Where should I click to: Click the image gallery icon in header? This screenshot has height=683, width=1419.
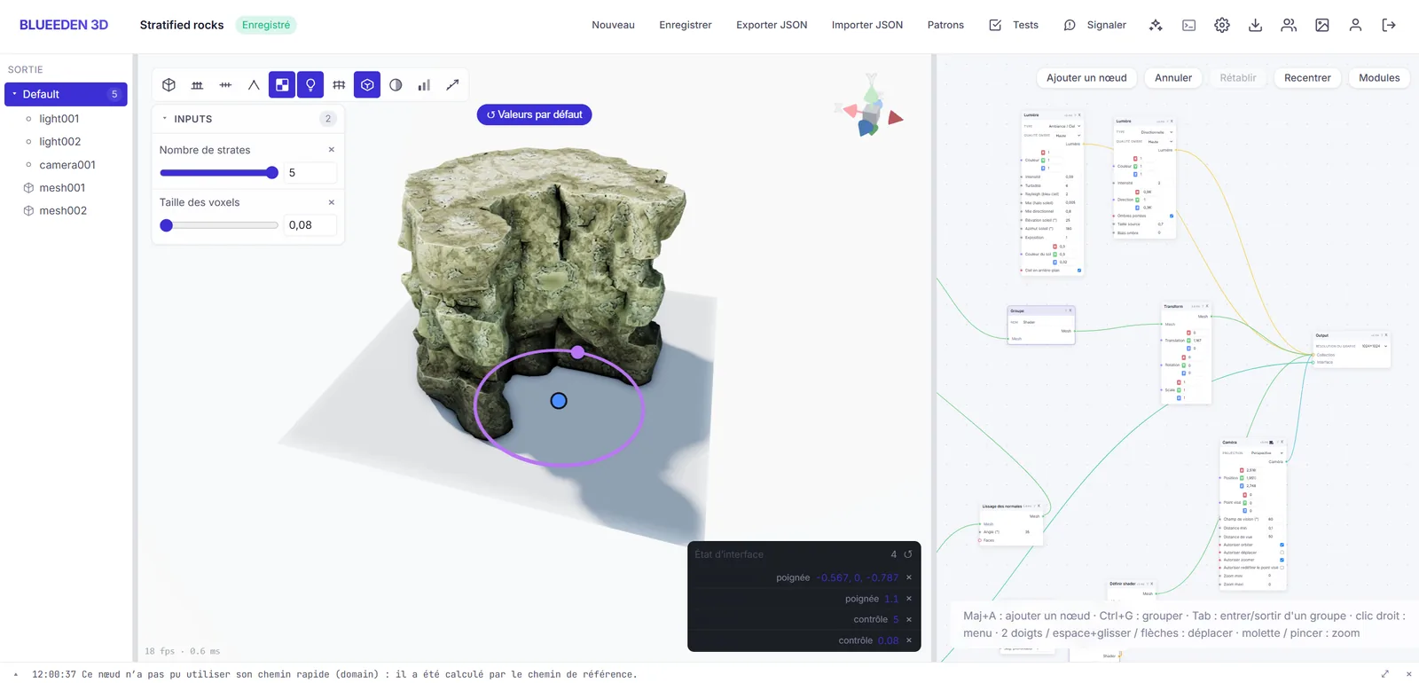click(x=1322, y=25)
